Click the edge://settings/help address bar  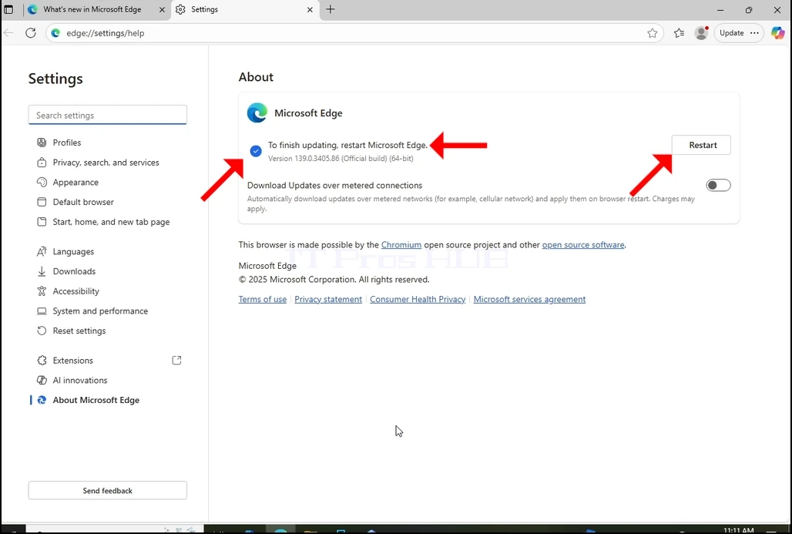click(x=354, y=33)
